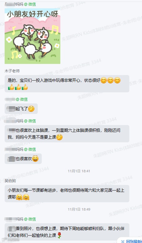Click the rose emoji in last message
Viewport: 142px width, 243px height.
(x=59, y=235)
